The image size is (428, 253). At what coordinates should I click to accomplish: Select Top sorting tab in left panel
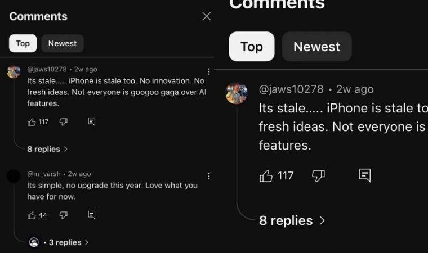(23, 43)
